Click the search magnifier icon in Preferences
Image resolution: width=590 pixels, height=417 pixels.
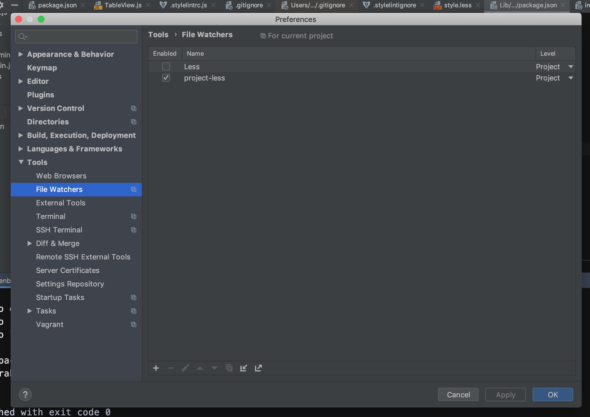(x=23, y=37)
